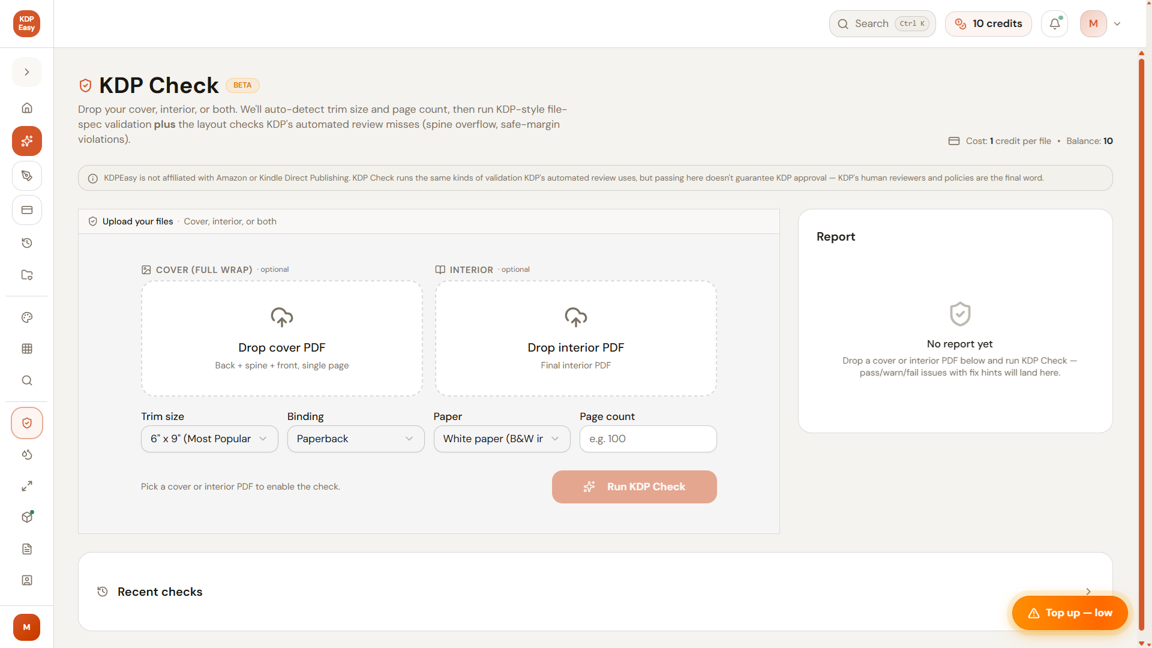Viewport: 1152px width, 648px height.
Task: Click the page scrollbar
Action: click(1141, 344)
